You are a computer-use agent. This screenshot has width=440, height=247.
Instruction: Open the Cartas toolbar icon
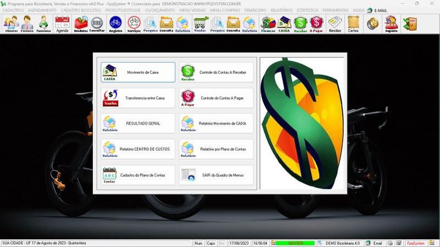pyautogui.click(x=353, y=24)
